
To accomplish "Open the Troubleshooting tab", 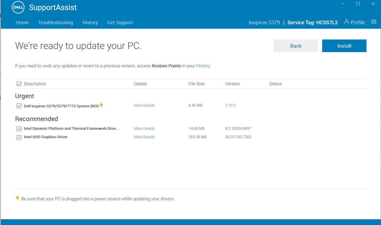I will click(56, 23).
